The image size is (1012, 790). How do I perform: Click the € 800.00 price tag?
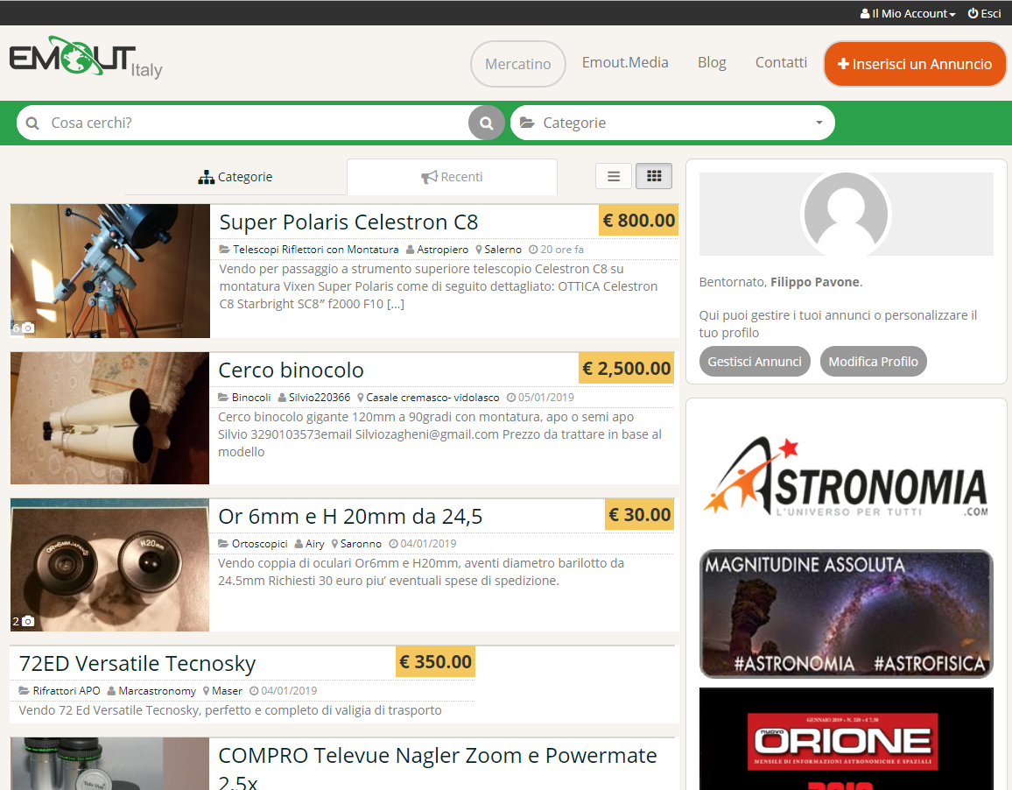[639, 221]
